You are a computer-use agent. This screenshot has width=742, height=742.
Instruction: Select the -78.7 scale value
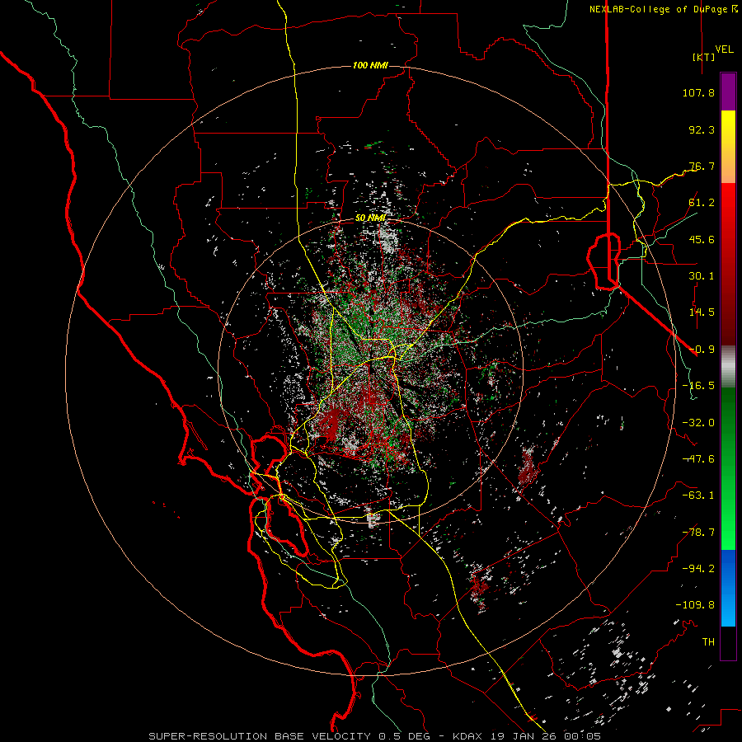point(698,533)
